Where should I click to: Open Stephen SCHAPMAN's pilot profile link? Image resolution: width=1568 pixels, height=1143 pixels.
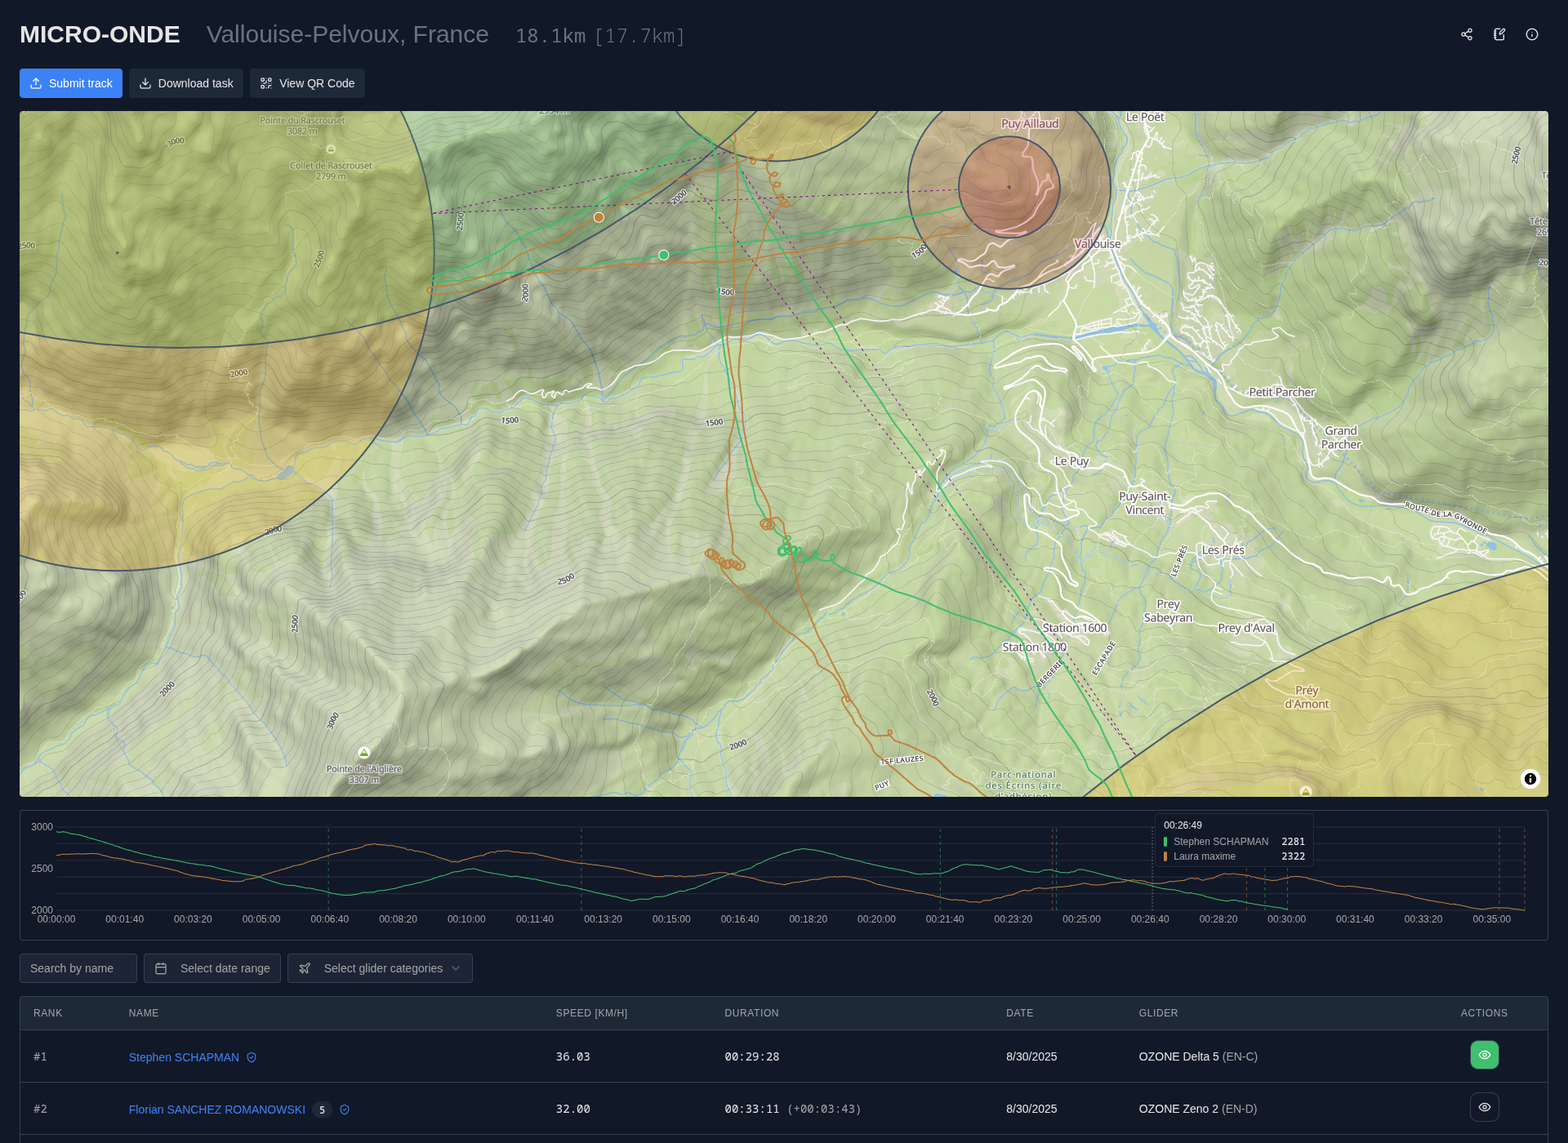(x=184, y=1057)
